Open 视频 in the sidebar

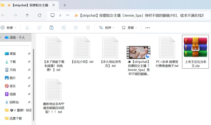pyautogui.click(x=12, y=94)
